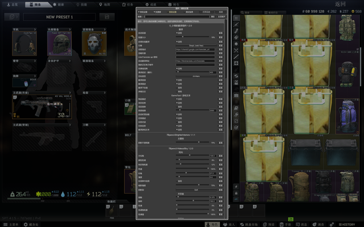Image resolution: width=364 pixels, height=227 pixels.
Task: Select the wrench filter icon in stash sidebar
Action: (236, 115)
